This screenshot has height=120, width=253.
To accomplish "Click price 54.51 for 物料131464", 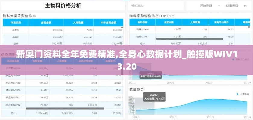I will 231,29.
